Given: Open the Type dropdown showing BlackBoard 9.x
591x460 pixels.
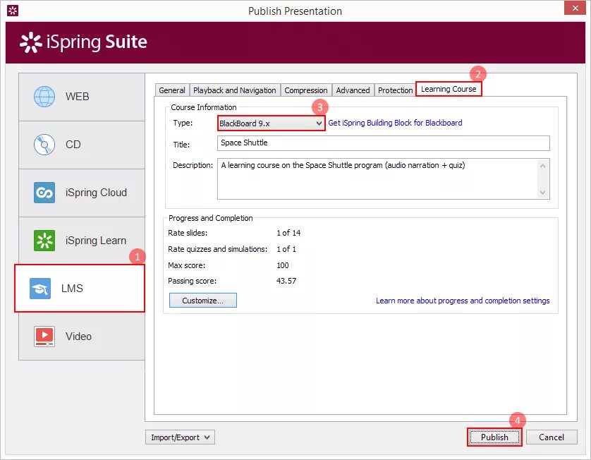Looking at the screenshot, I should tap(272, 123).
